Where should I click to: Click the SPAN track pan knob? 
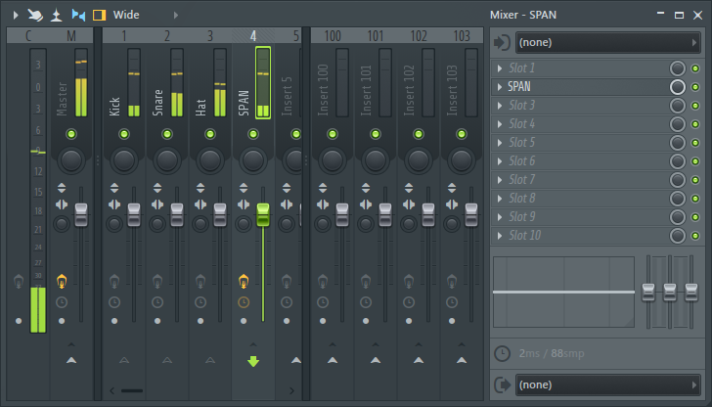click(x=253, y=160)
